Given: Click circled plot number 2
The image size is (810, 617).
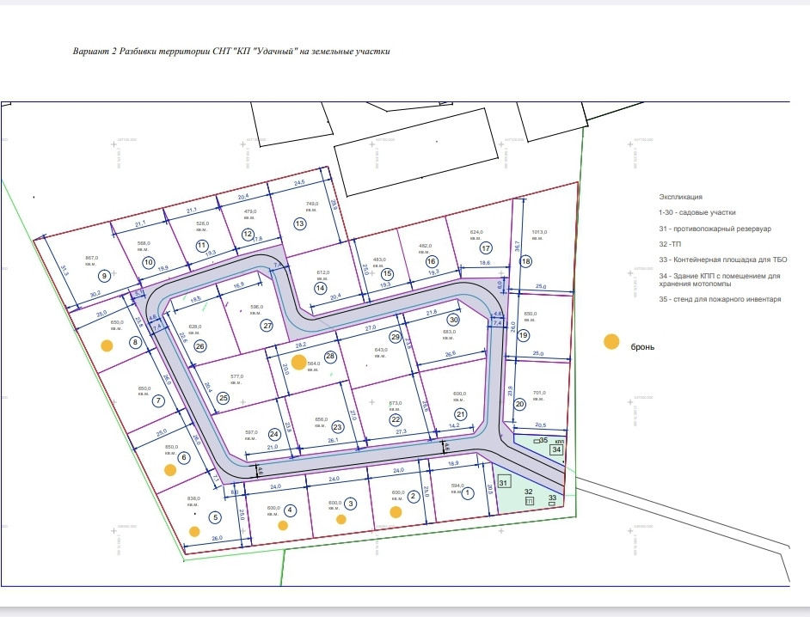Looking at the screenshot, I should point(413,497).
